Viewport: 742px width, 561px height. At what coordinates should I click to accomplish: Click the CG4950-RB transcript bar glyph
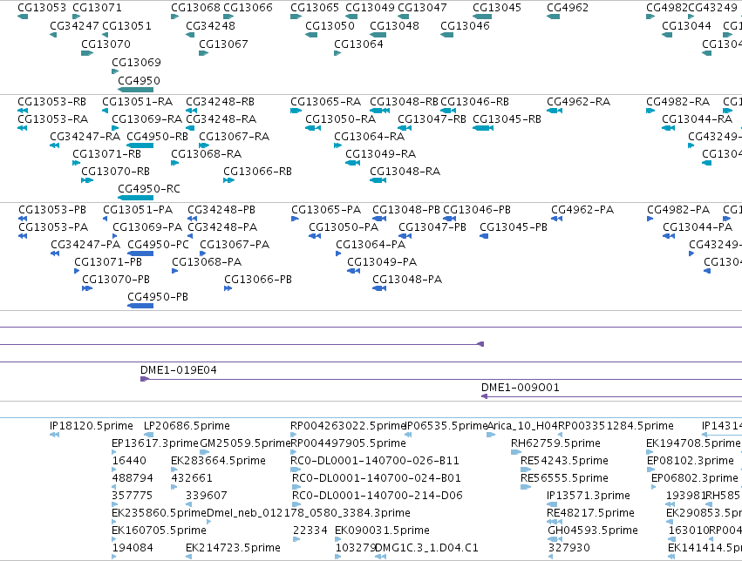coord(140,145)
